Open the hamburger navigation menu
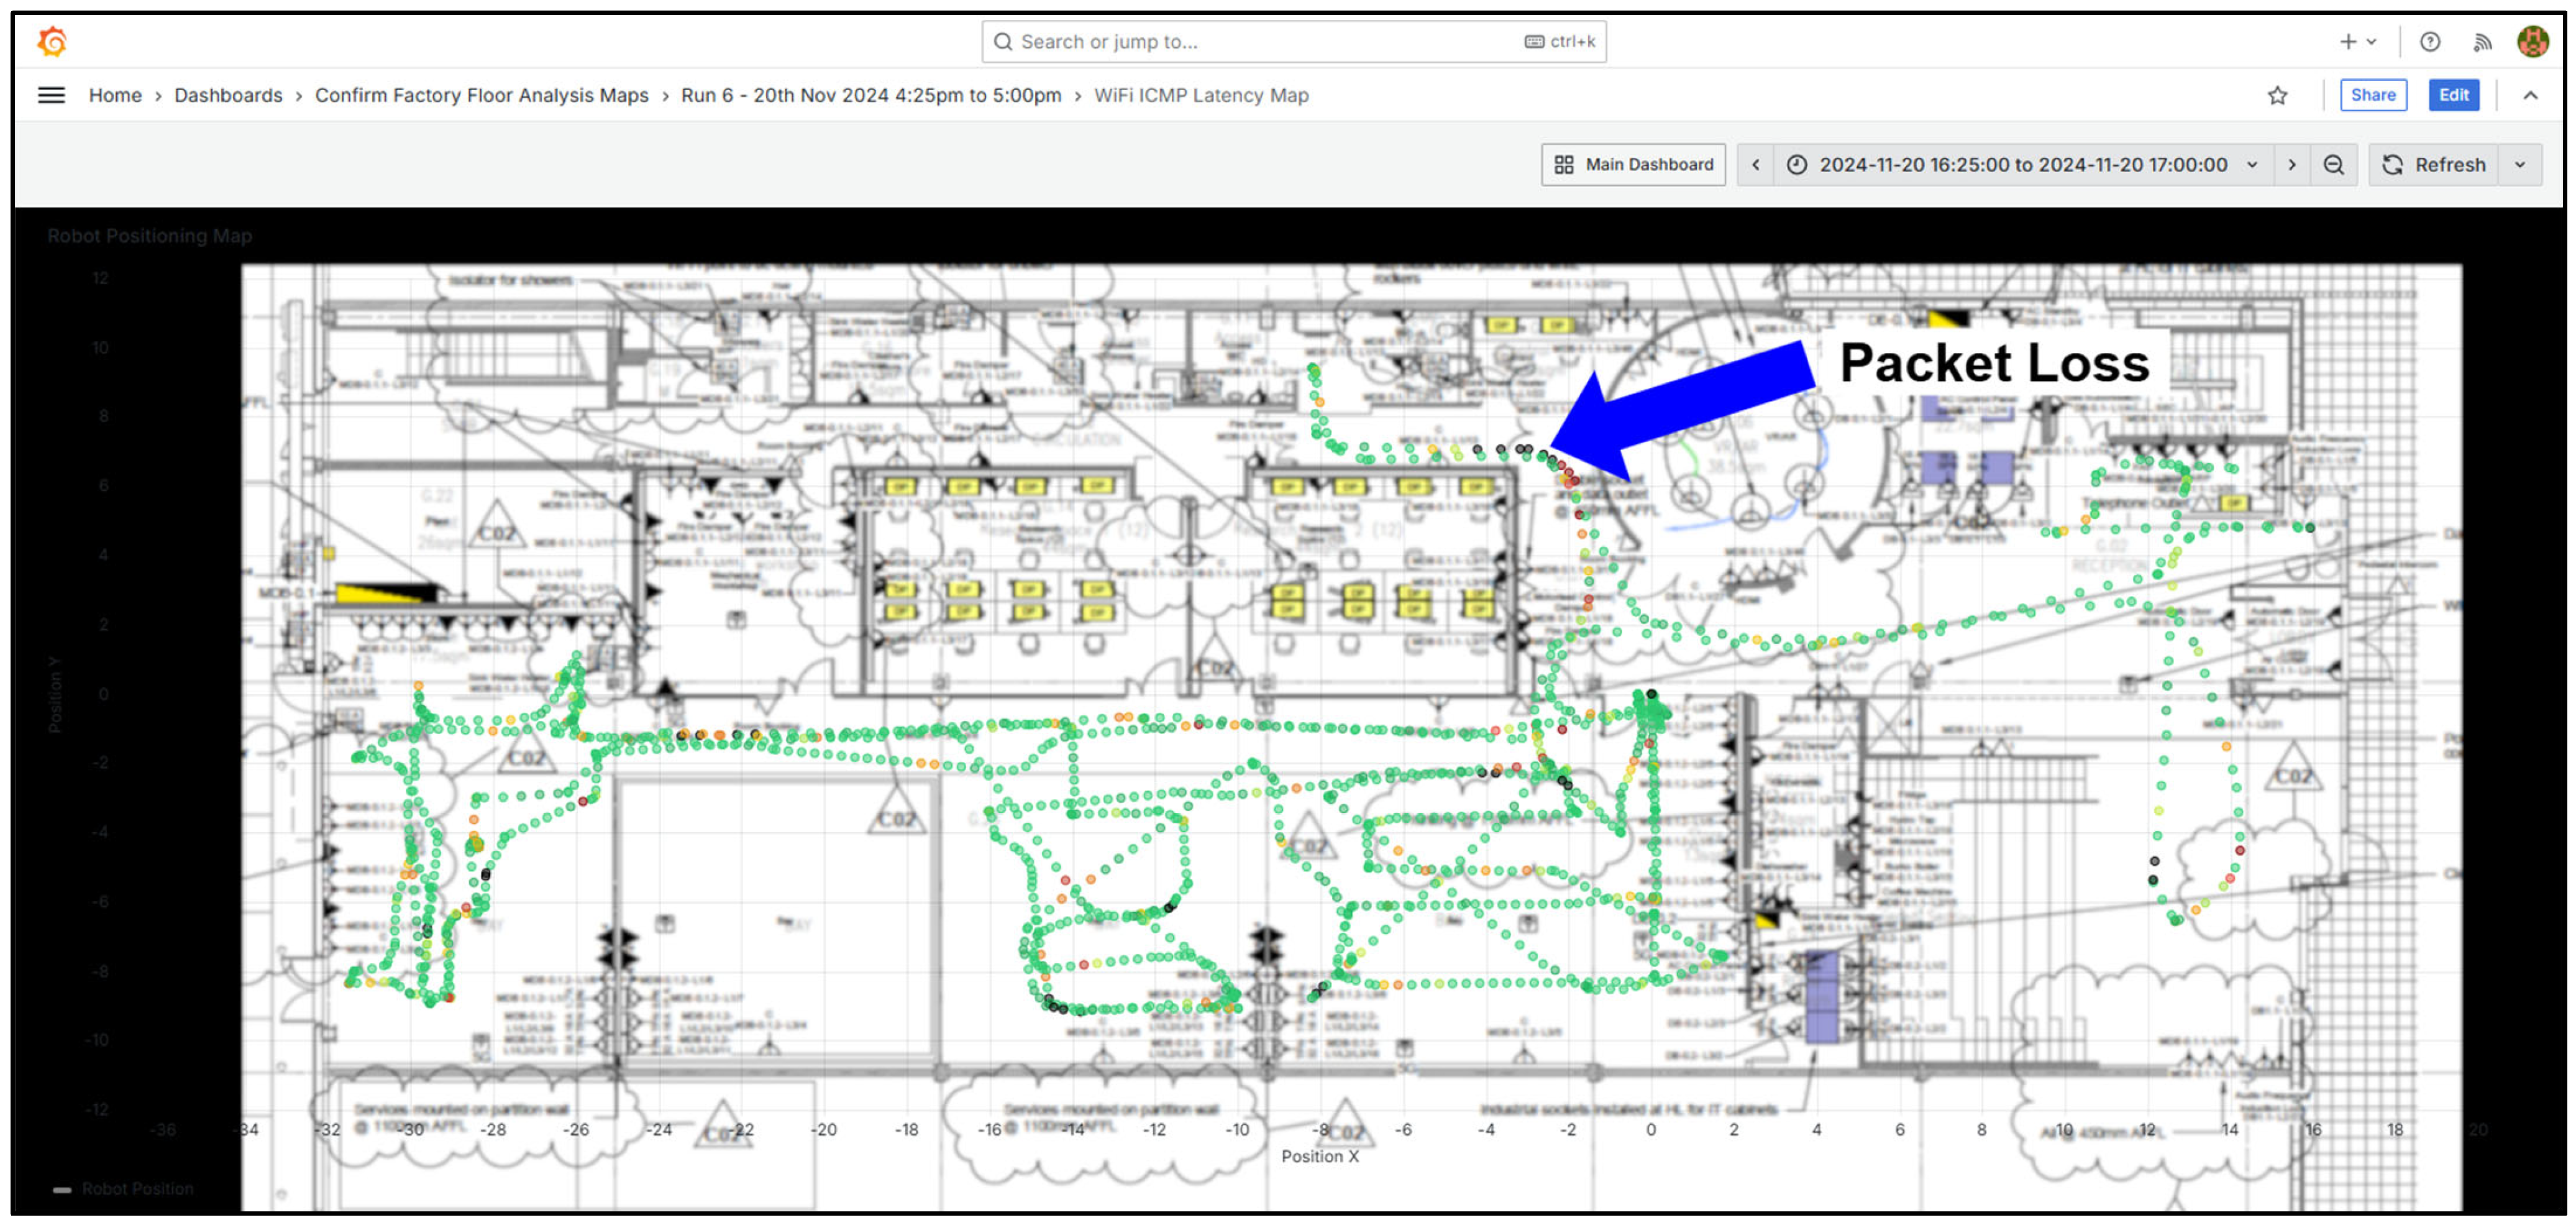The height and width of the screenshot is (1225, 2576). pos(51,95)
